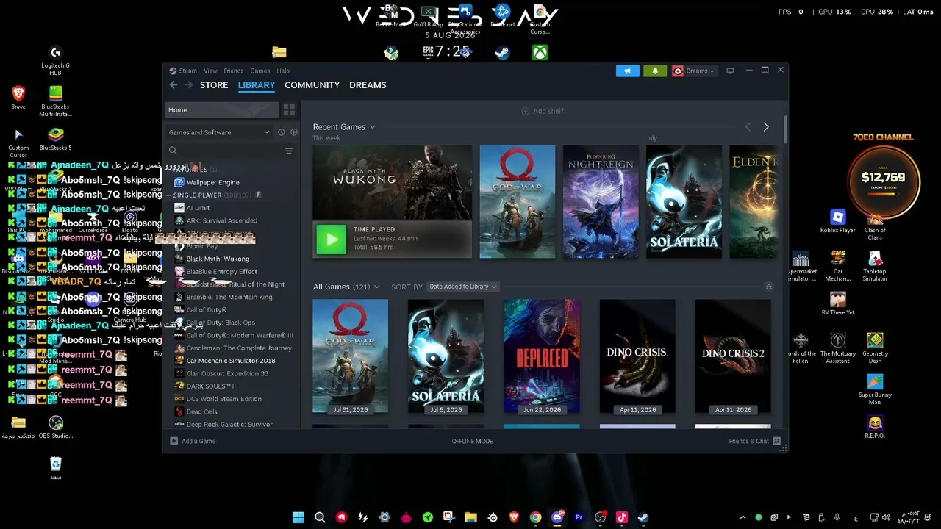The width and height of the screenshot is (941, 529).
Task: Open the Steam library collections grid view
Action: point(289,109)
